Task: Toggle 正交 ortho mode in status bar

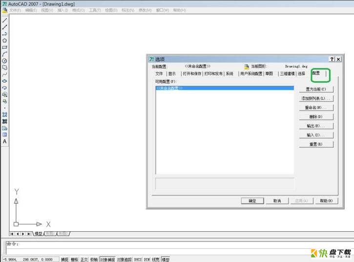Action: pos(84,260)
